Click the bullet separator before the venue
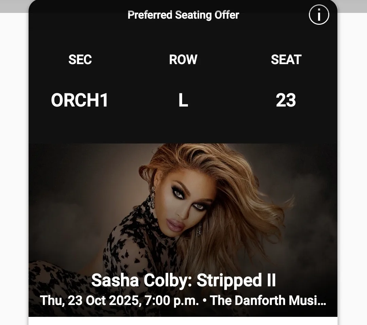 point(205,301)
